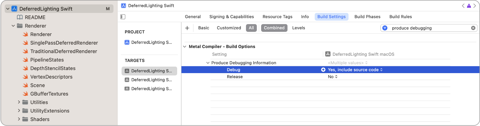Screen dimensions: 480x126
Task: Switch to Build Phases tab
Action: click(x=367, y=17)
